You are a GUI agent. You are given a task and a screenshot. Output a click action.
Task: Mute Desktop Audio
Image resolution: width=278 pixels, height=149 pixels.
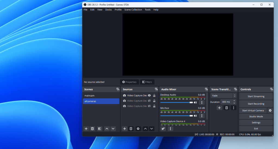tap(195, 102)
